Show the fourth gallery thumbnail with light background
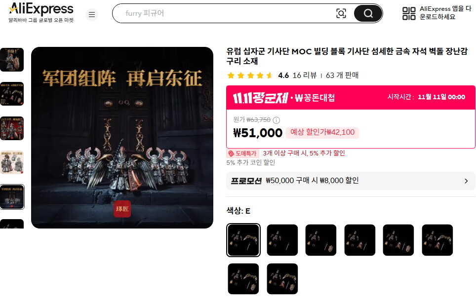This screenshot has width=476, height=306. 12,162
